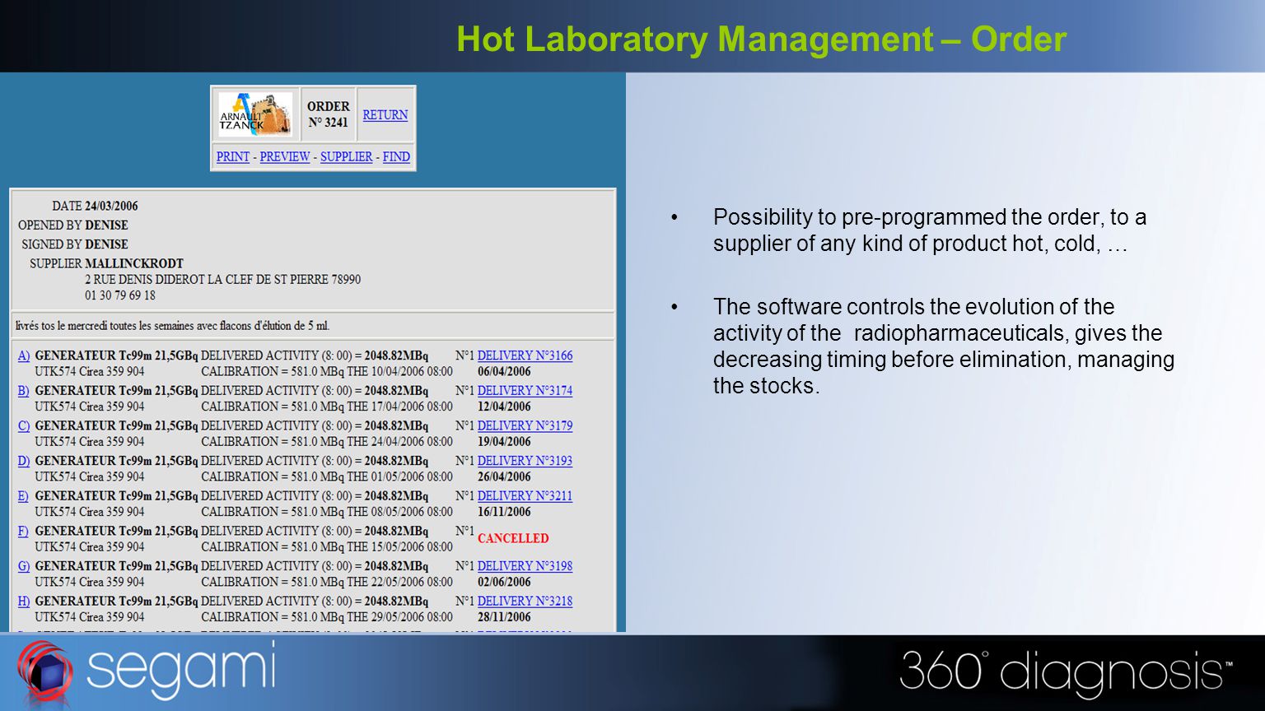Click the delivery date 06/04/2006
The width and height of the screenshot is (1265, 711).
504,371
